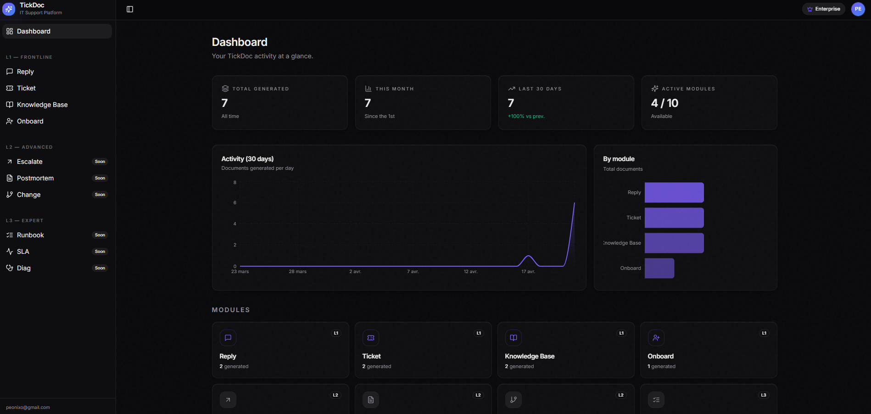Open the PE profile avatar
This screenshot has width=871, height=414.
(858, 9)
